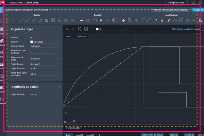The image size is (204, 136).
Task: Select the Fillet tool
Action: pos(142,20)
